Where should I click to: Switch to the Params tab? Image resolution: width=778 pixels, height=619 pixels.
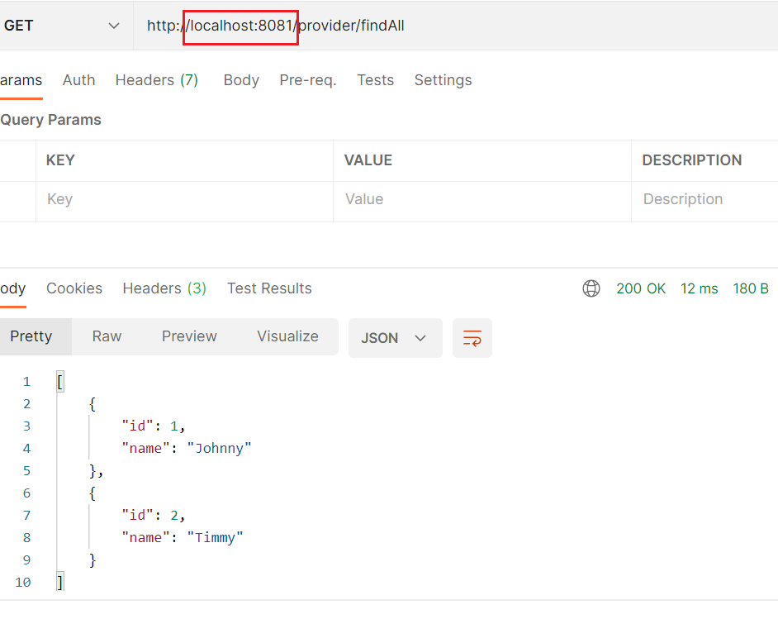pos(21,80)
